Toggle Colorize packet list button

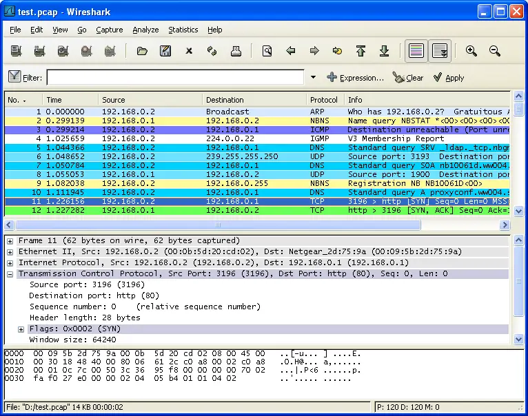416,51
